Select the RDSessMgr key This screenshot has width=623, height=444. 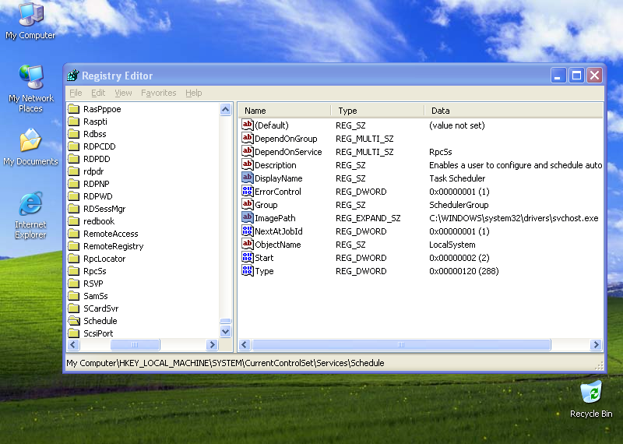click(104, 209)
